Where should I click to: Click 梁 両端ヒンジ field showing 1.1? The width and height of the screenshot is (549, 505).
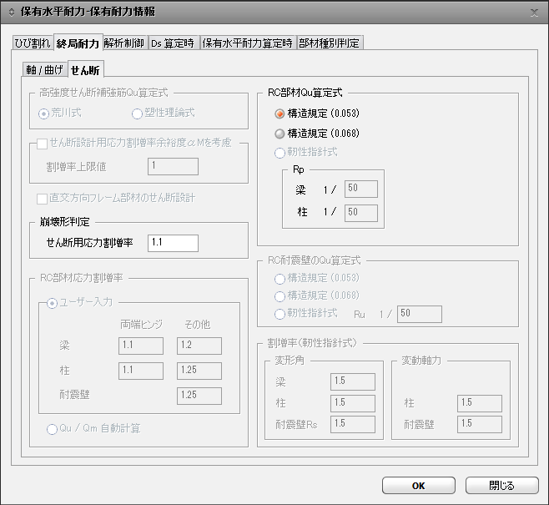(x=141, y=346)
